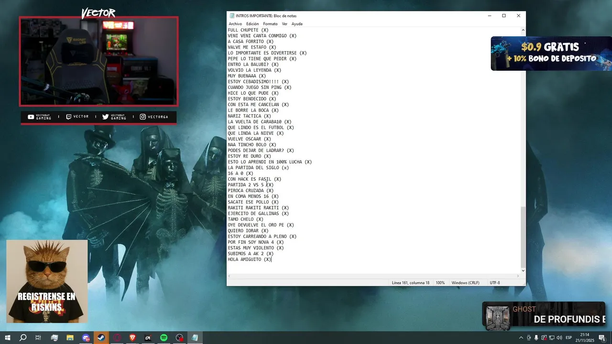Open Task View from the taskbar
This screenshot has height=344, width=612.
click(x=38, y=338)
